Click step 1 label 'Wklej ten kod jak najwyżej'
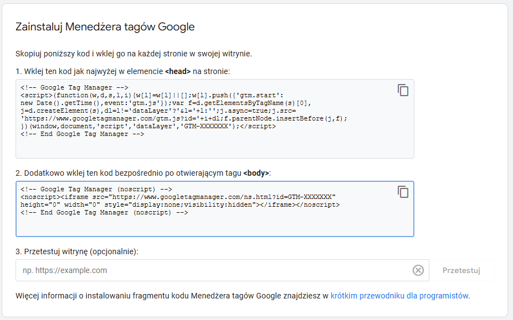The image size is (513, 320). [89, 71]
